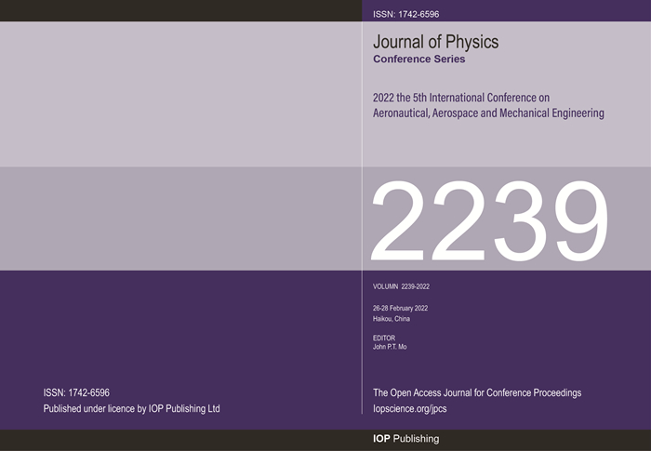Click the 'Journal of Physics' title
Viewport: 651px width, 451px height.
pyautogui.click(x=435, y=42)
